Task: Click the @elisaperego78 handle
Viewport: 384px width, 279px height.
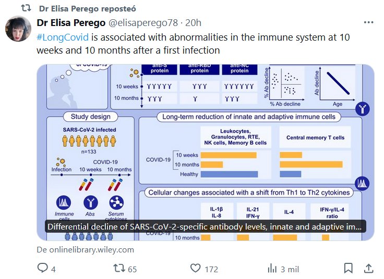Action: point(143,23)
